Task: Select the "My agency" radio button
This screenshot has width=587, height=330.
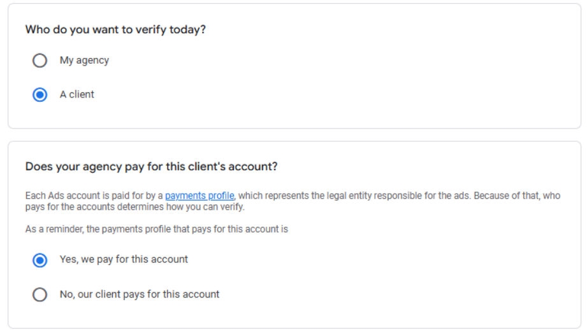Action: (x=40, y=61)
